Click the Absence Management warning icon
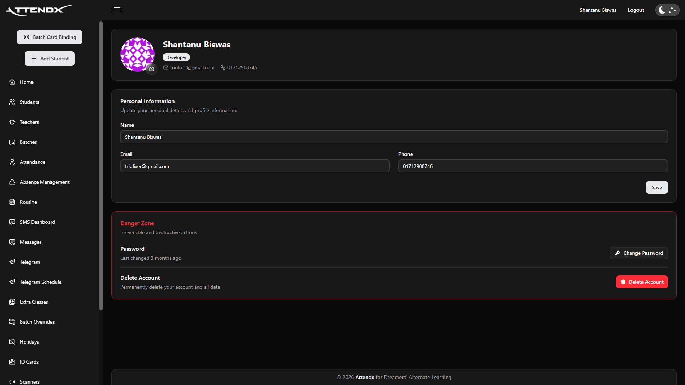685x385 pixels. click(x=12, y=182)
